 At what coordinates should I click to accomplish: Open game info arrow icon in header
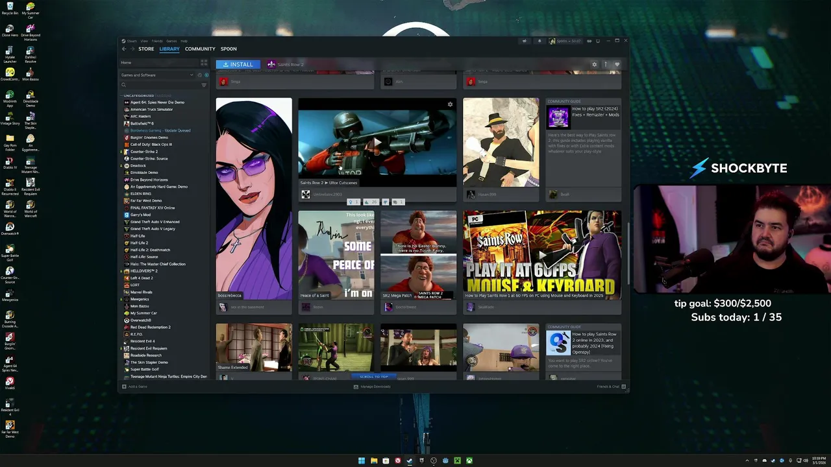[x=605, y=64]
